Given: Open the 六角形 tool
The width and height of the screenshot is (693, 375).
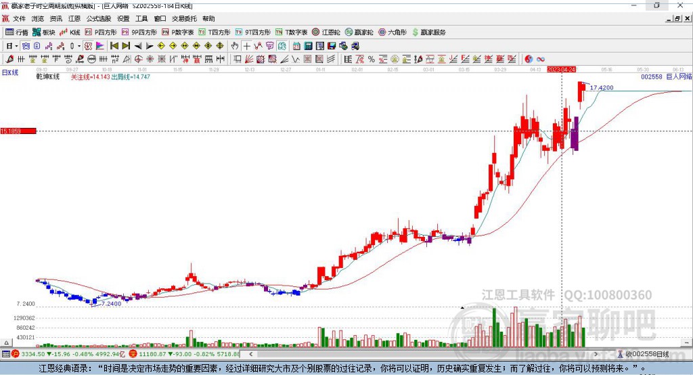Looking at the screenshot, I should point(393,32).
